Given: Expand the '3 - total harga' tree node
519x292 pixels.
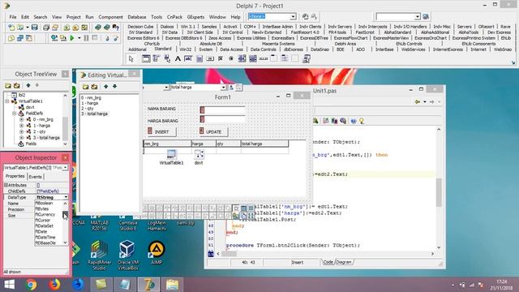Looking at the screenshot, I should [22, 137].
